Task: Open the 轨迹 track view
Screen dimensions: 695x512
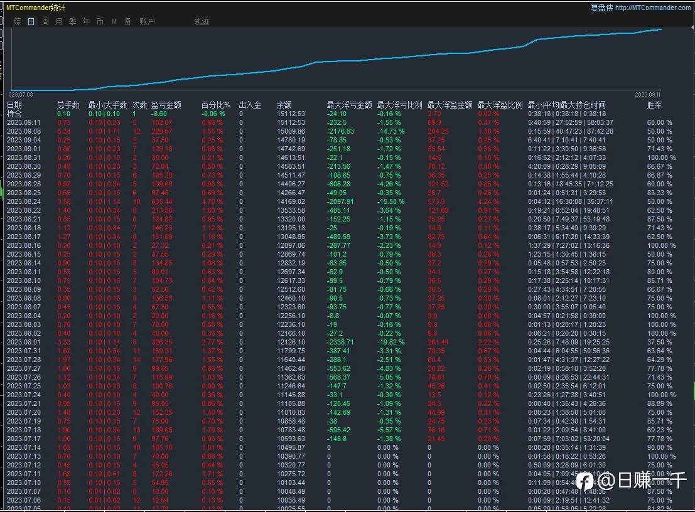Action: (x=202, y=21)
